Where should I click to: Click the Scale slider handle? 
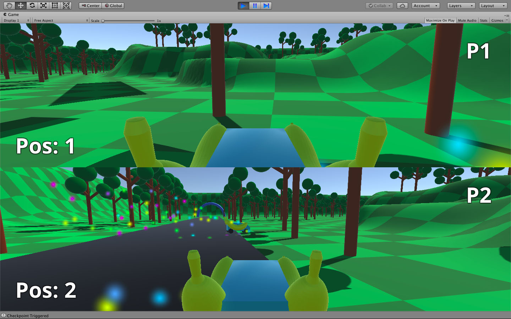pos(103,21)
